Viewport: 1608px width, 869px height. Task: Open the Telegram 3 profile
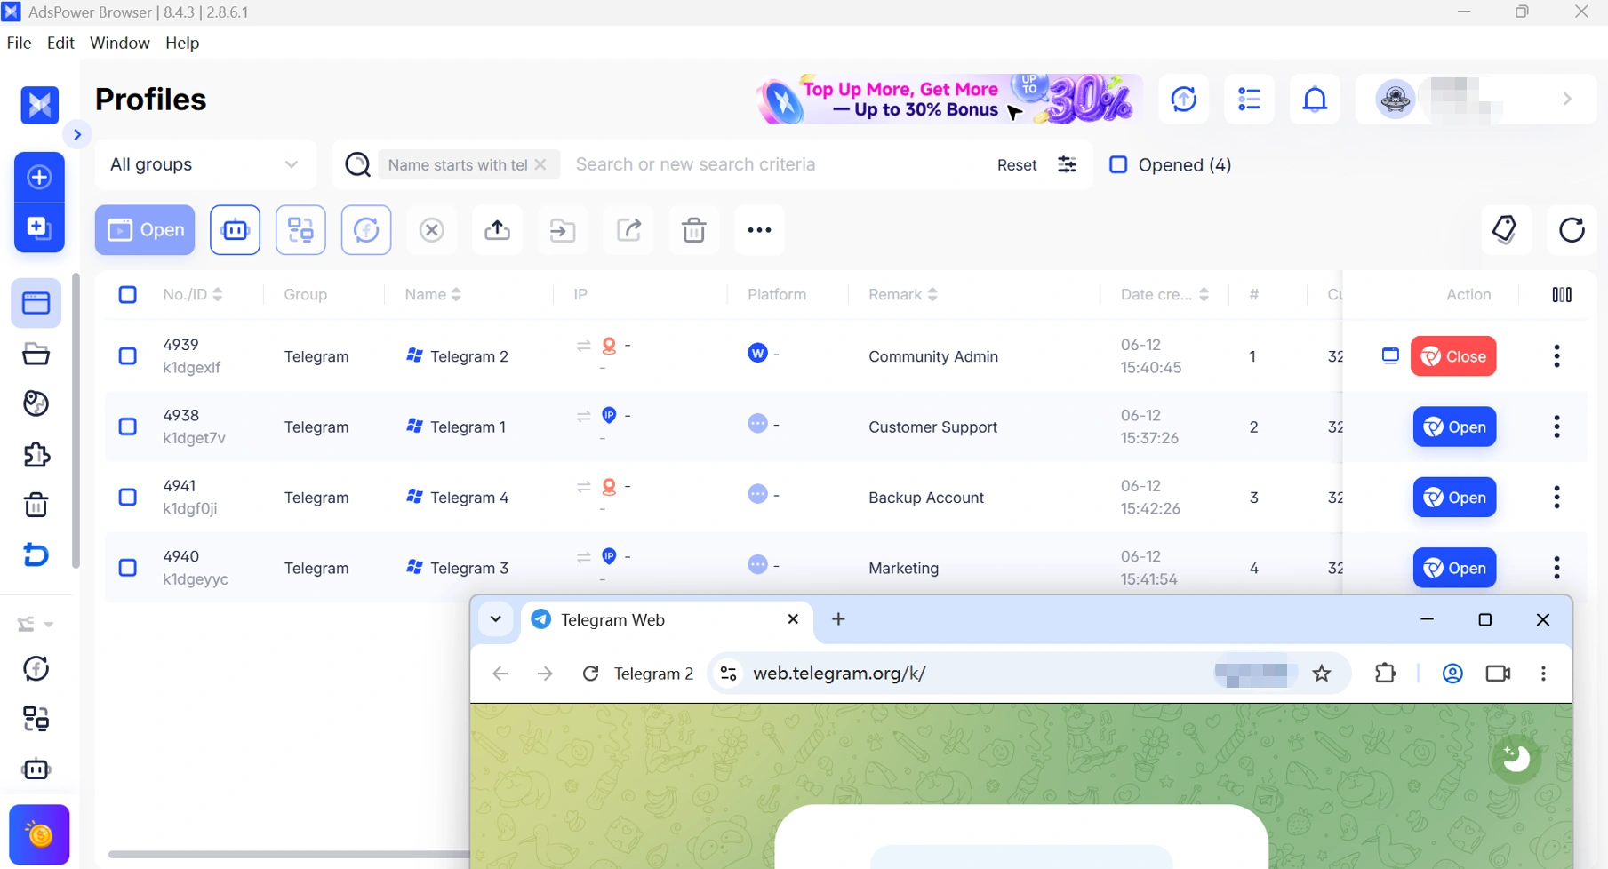coord(1454,568)
